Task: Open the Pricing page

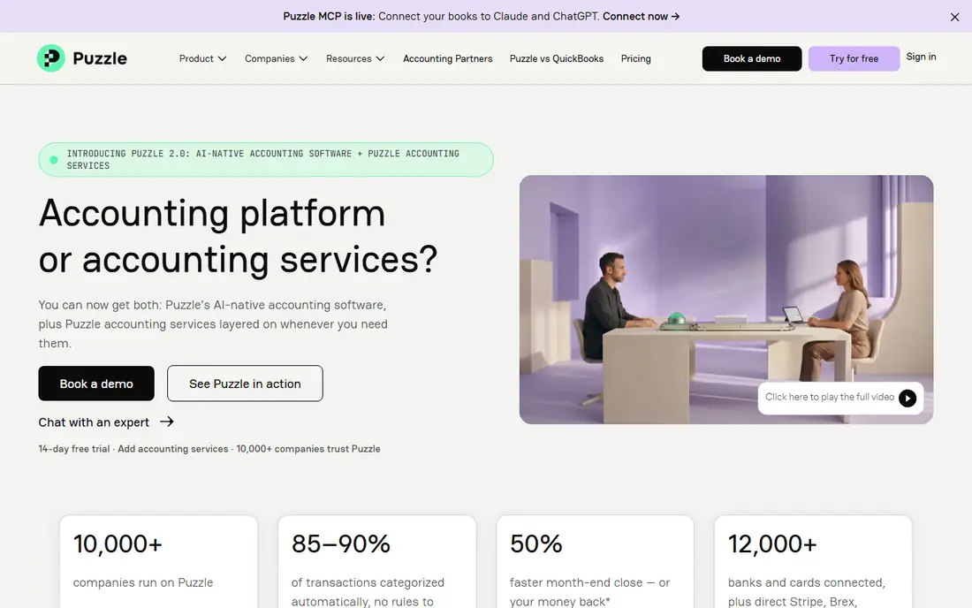Action: 636,59
